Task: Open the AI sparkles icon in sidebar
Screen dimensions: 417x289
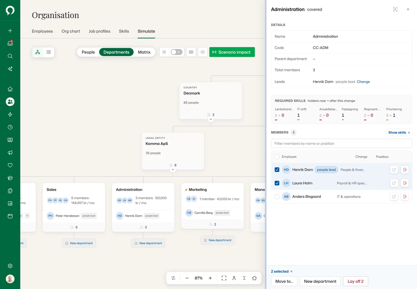Action: 10,69
